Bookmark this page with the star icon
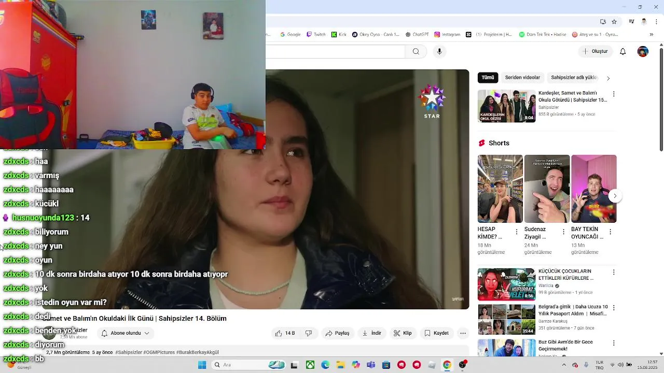The height and width of the screenshot is (373, 664). tap(614, 22)
